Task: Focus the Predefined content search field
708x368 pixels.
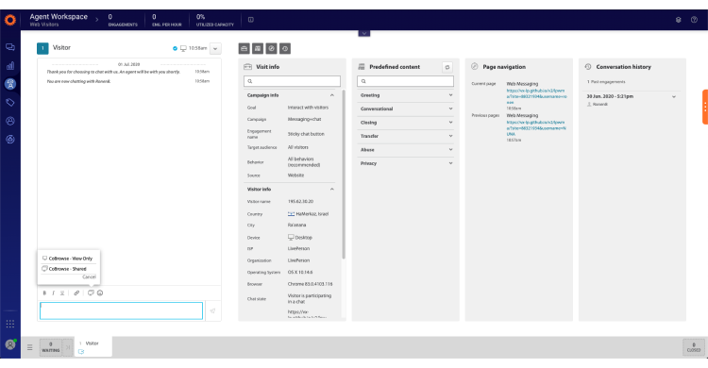Action: pyautogui.click(x=405, y=81)
